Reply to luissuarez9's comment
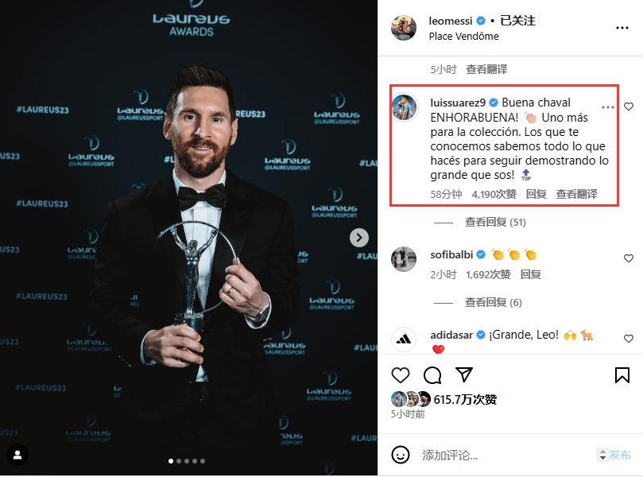The width and height of the screenshot is (643, 477). 536,194
